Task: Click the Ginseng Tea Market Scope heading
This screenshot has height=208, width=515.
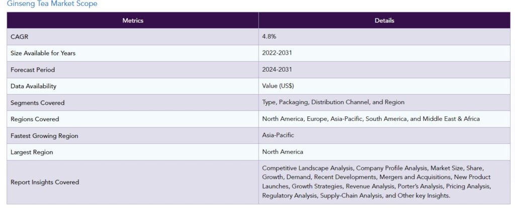Action: pos(52,4)
